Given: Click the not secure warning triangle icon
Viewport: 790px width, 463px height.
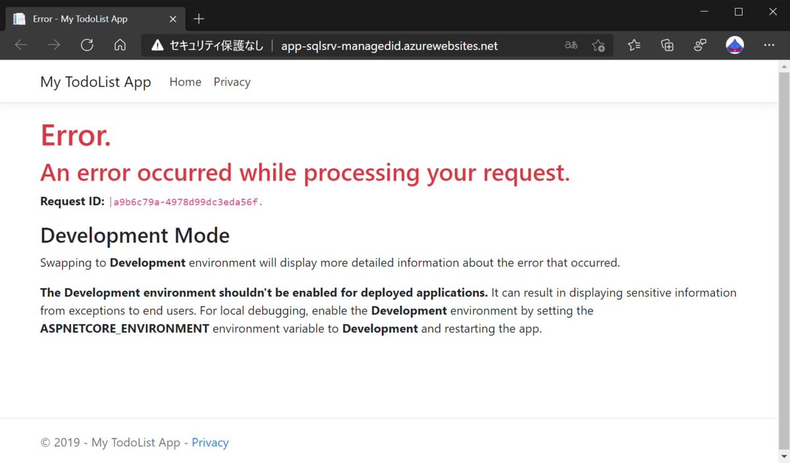Looking at the screenshot, I should (157, 45).
